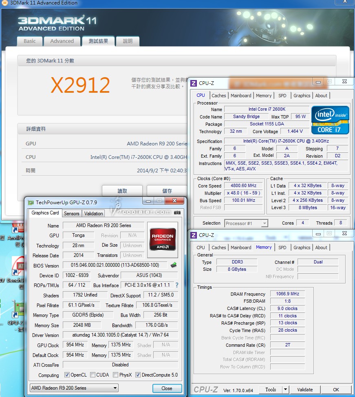Click the 儲存 button in 3DMark
This screenshot has height=397, width=355.
pyautogui.click(x=167, y=191)
